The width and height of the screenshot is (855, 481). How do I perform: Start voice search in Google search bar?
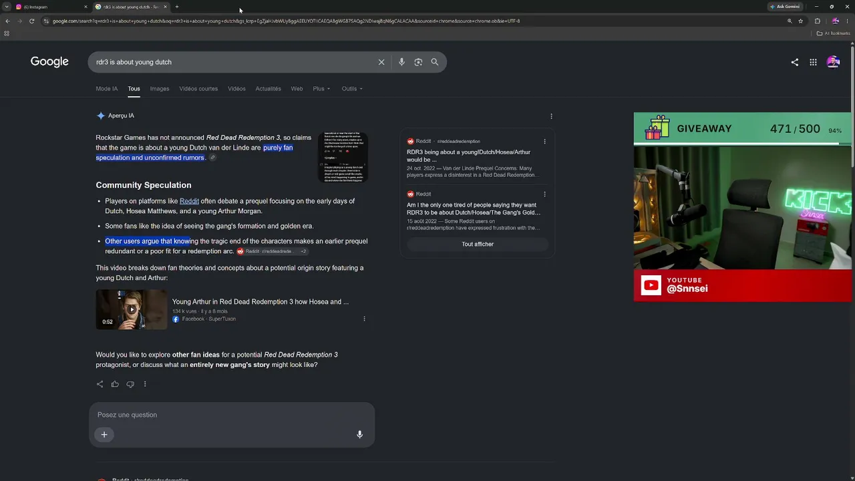401,62
